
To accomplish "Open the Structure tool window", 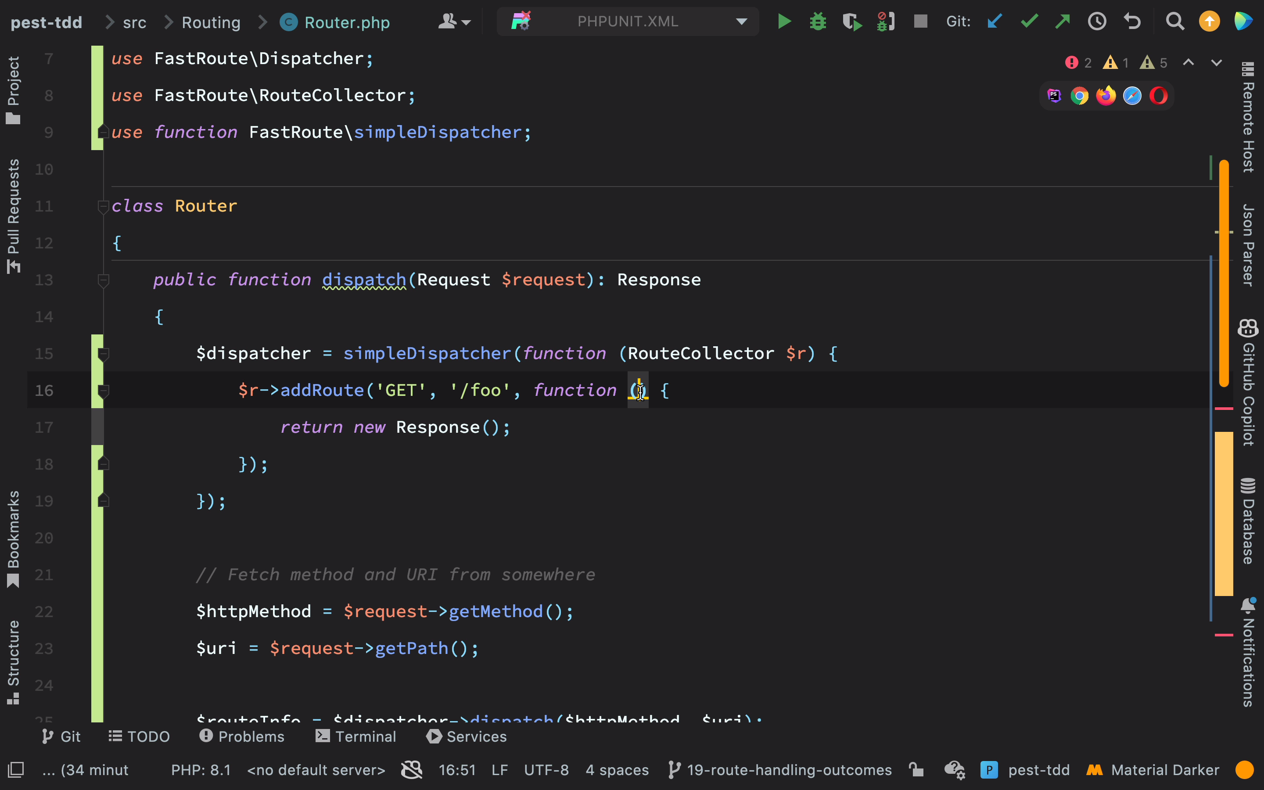I will (13, 663).
